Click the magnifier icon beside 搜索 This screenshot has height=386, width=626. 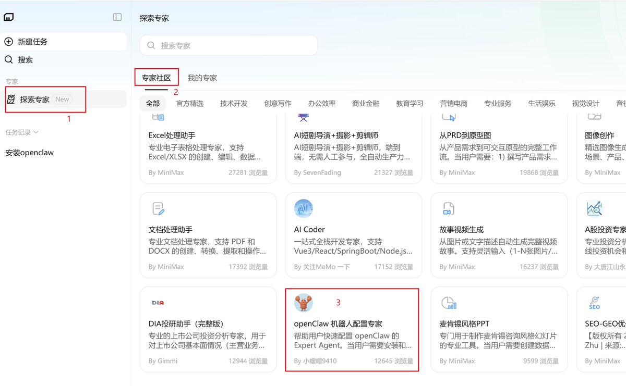pyautogui.click(x=9, y=59)
